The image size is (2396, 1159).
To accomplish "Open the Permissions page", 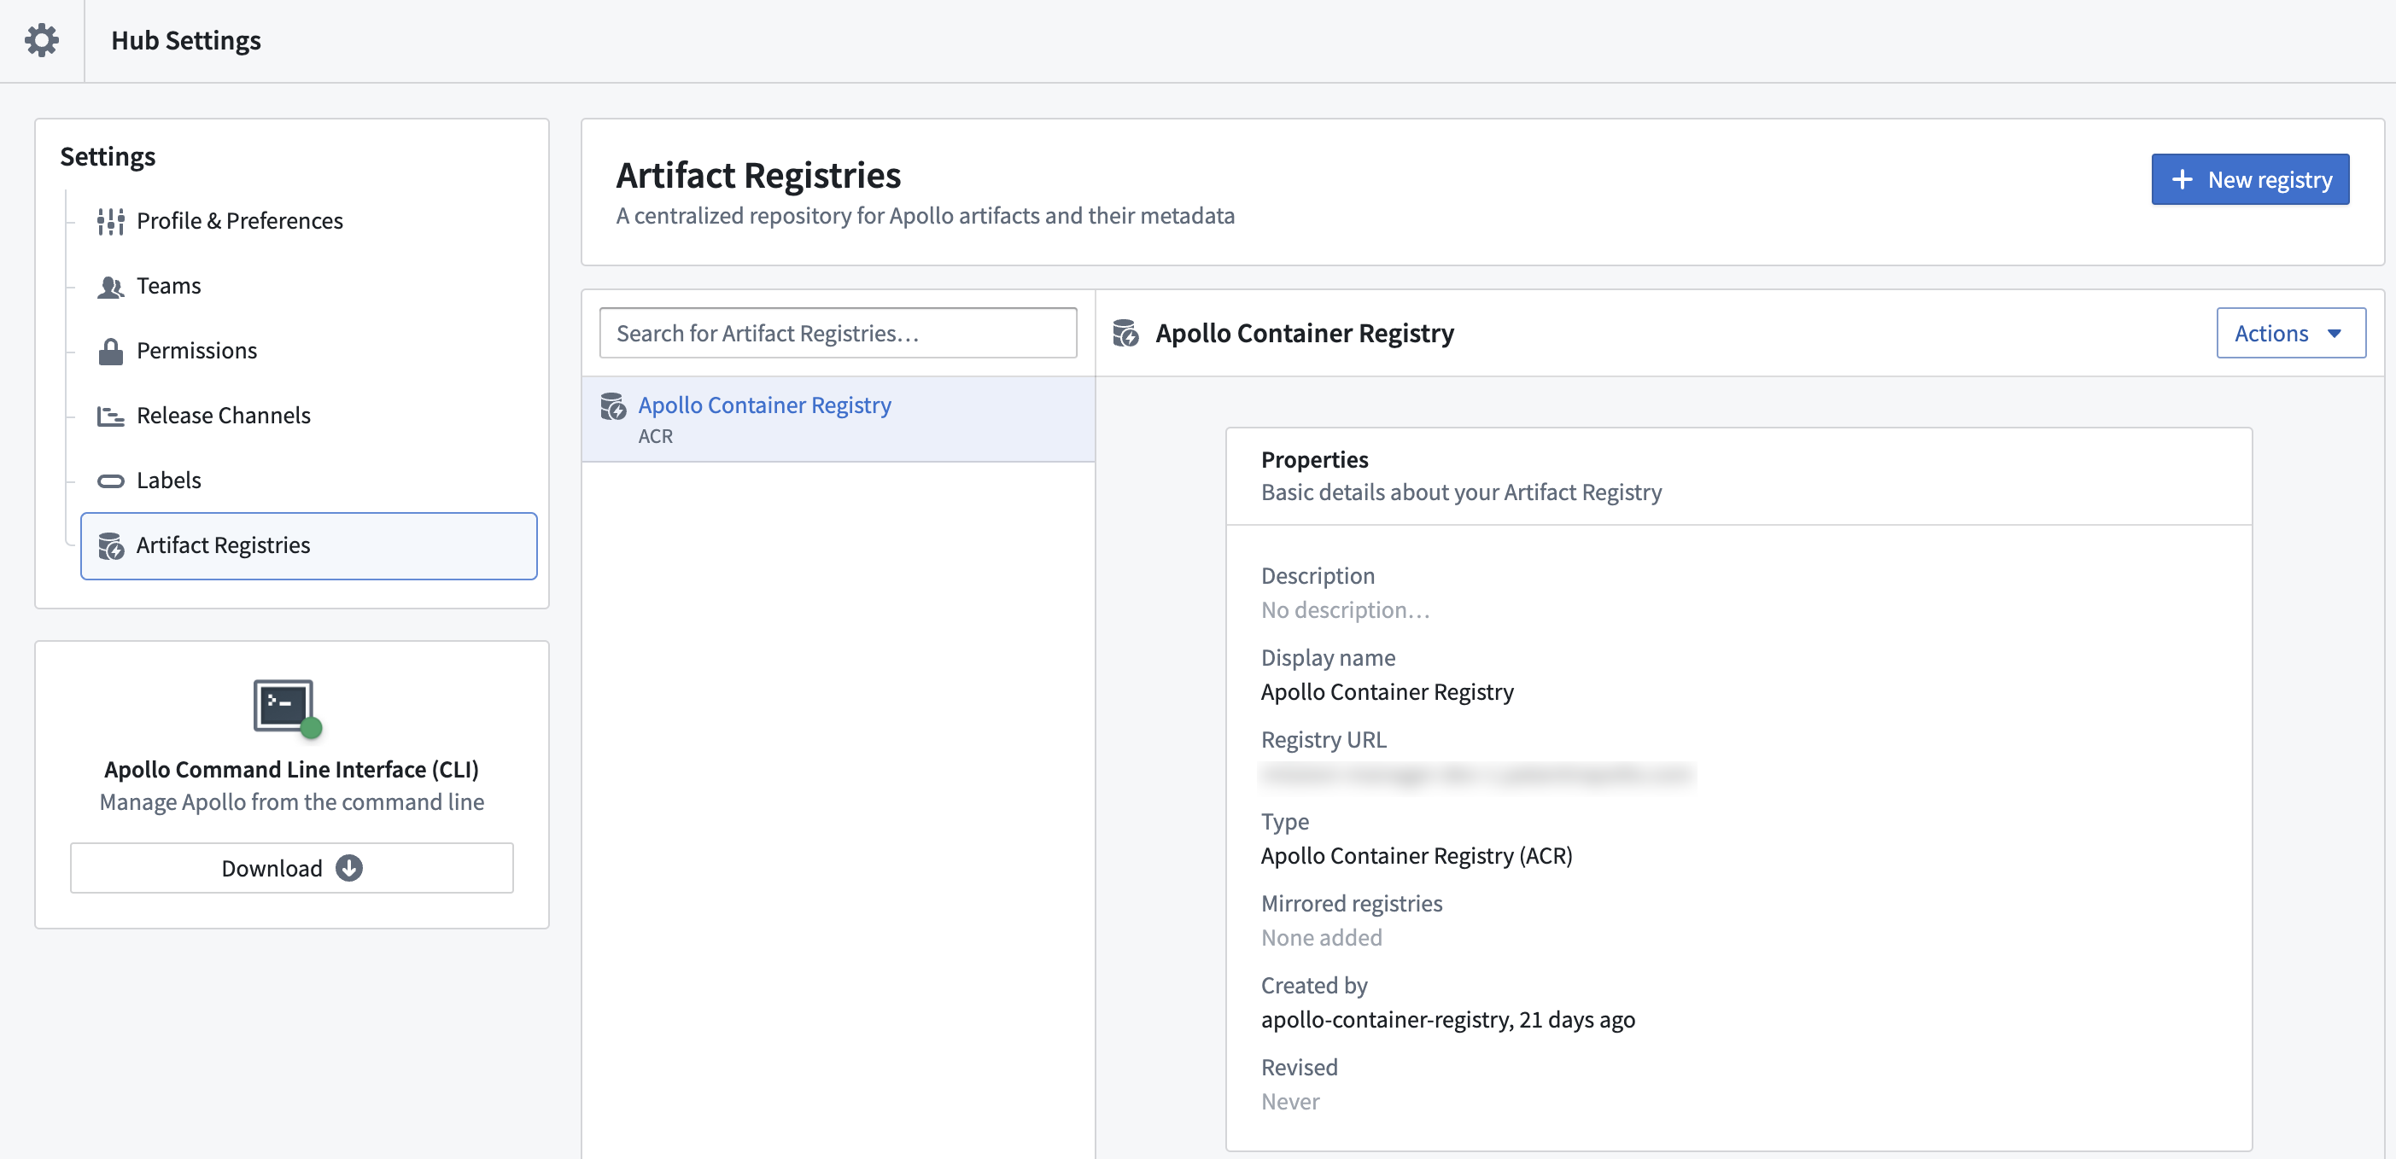I will pyautogui.click(x=308, y=352).
